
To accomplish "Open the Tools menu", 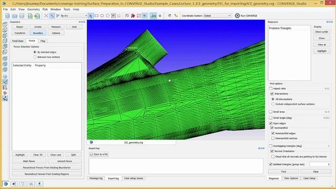I will tap(67, 9).
